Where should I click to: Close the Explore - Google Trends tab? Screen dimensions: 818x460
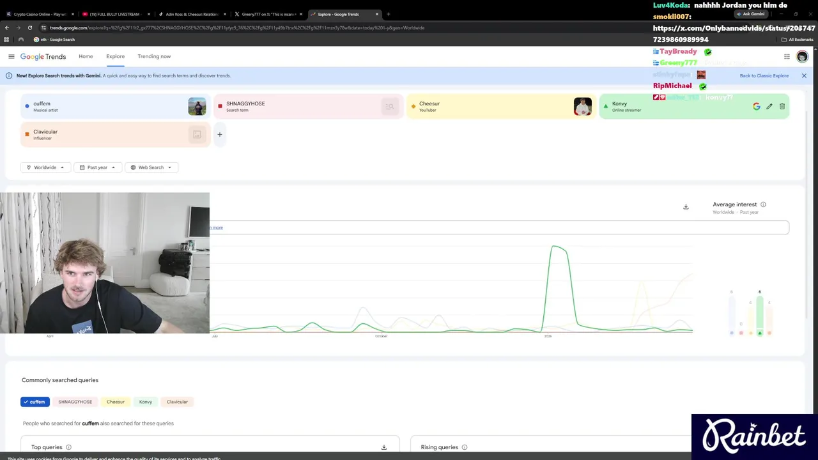(377, 14)
